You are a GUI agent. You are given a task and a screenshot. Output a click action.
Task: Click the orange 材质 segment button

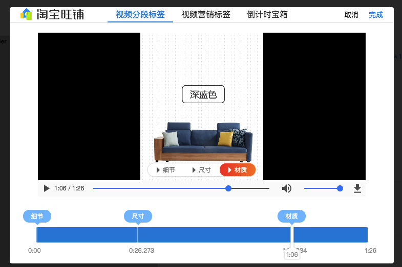coord(238,170)
